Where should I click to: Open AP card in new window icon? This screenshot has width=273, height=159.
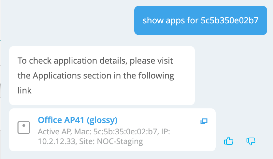(x=204, y=121)
